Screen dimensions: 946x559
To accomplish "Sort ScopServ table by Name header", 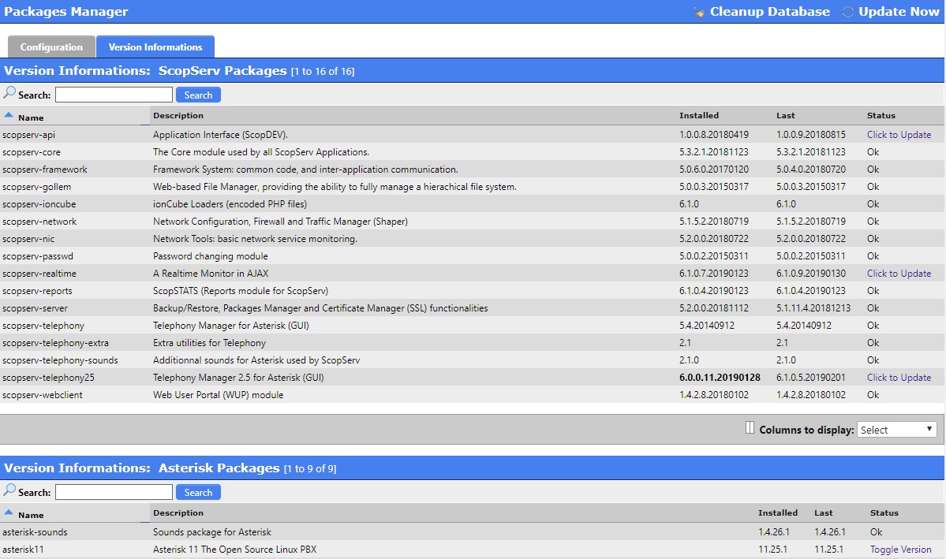I will (x=31, y=117).
